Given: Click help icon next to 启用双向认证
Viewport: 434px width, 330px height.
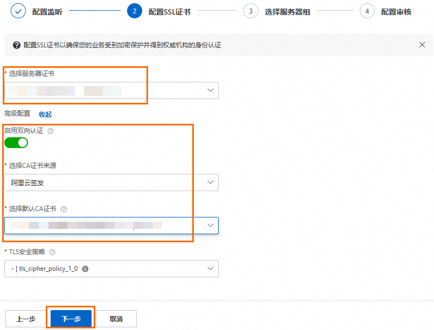Looking at the screenshot, I should [51, 131].
